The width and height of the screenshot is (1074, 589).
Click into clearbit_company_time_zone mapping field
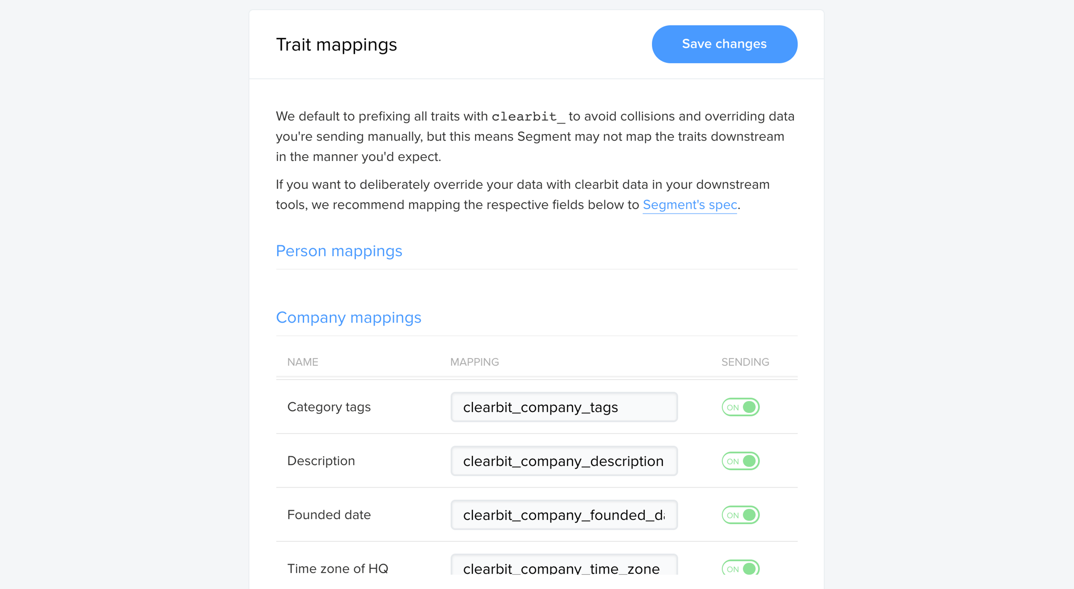(x=564, y=565)
